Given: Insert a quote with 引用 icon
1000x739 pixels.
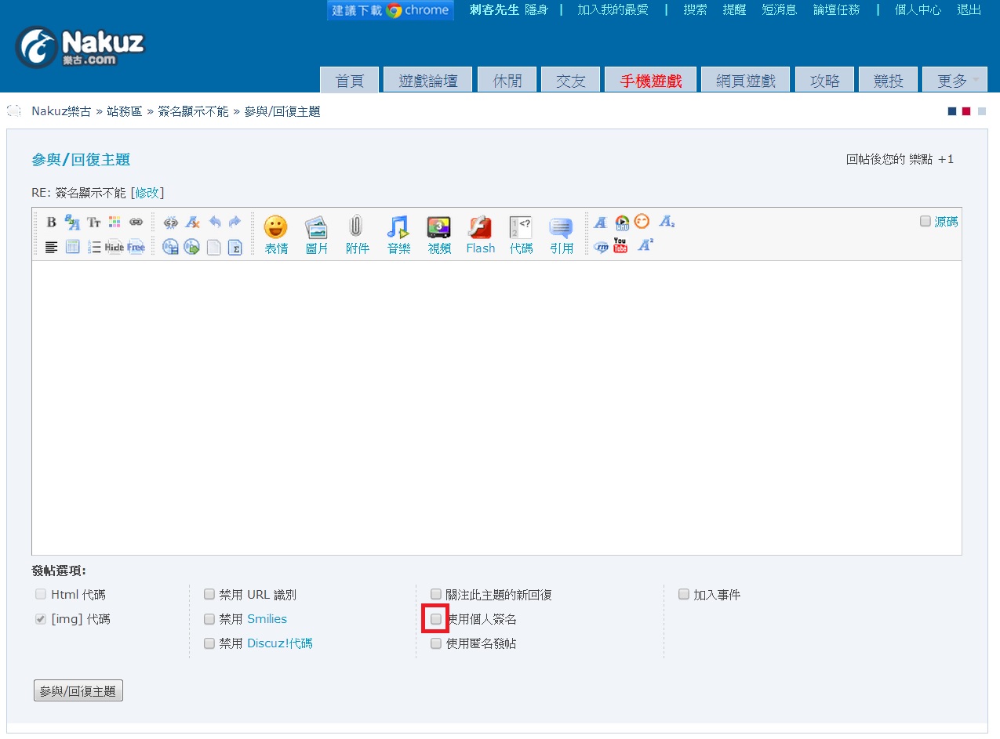Looking at the screenshot, I should (562, 234).
